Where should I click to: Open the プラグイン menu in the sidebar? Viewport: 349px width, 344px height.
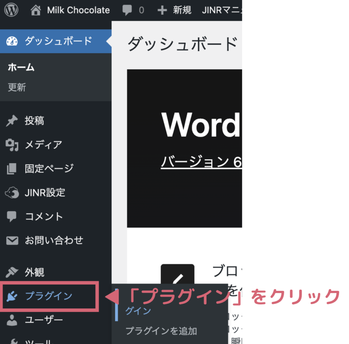pyautogui.click(x=48, y=296)
